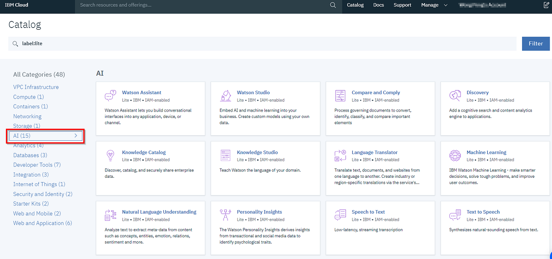Open the Watson Studio title link
The width and height of the screenshot is (552, 259).
(253, 93)
